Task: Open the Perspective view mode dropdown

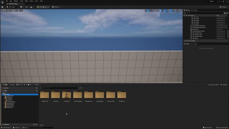Action: pyautogui.click(x=8, y=10)
